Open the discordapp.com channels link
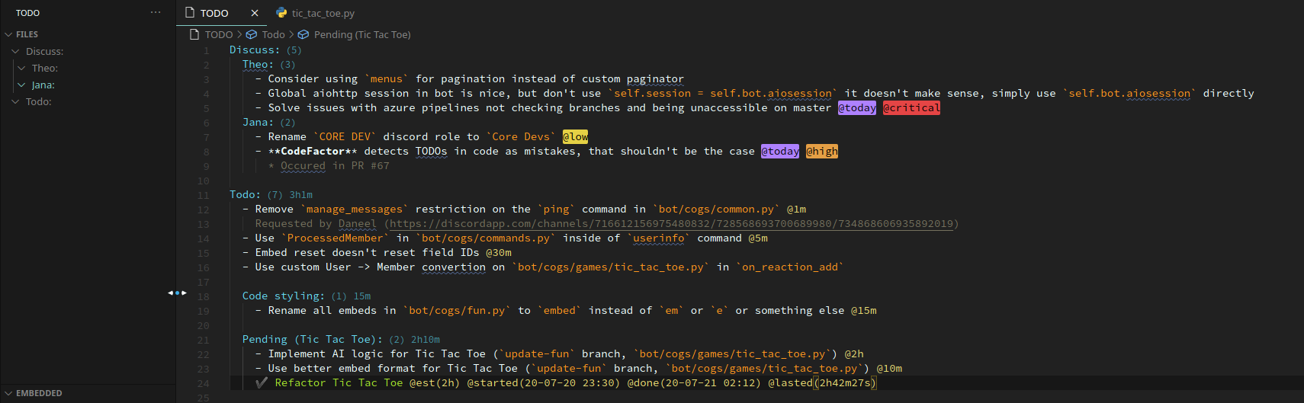Screen dimensions: 1304x403 tap(671, 224)
